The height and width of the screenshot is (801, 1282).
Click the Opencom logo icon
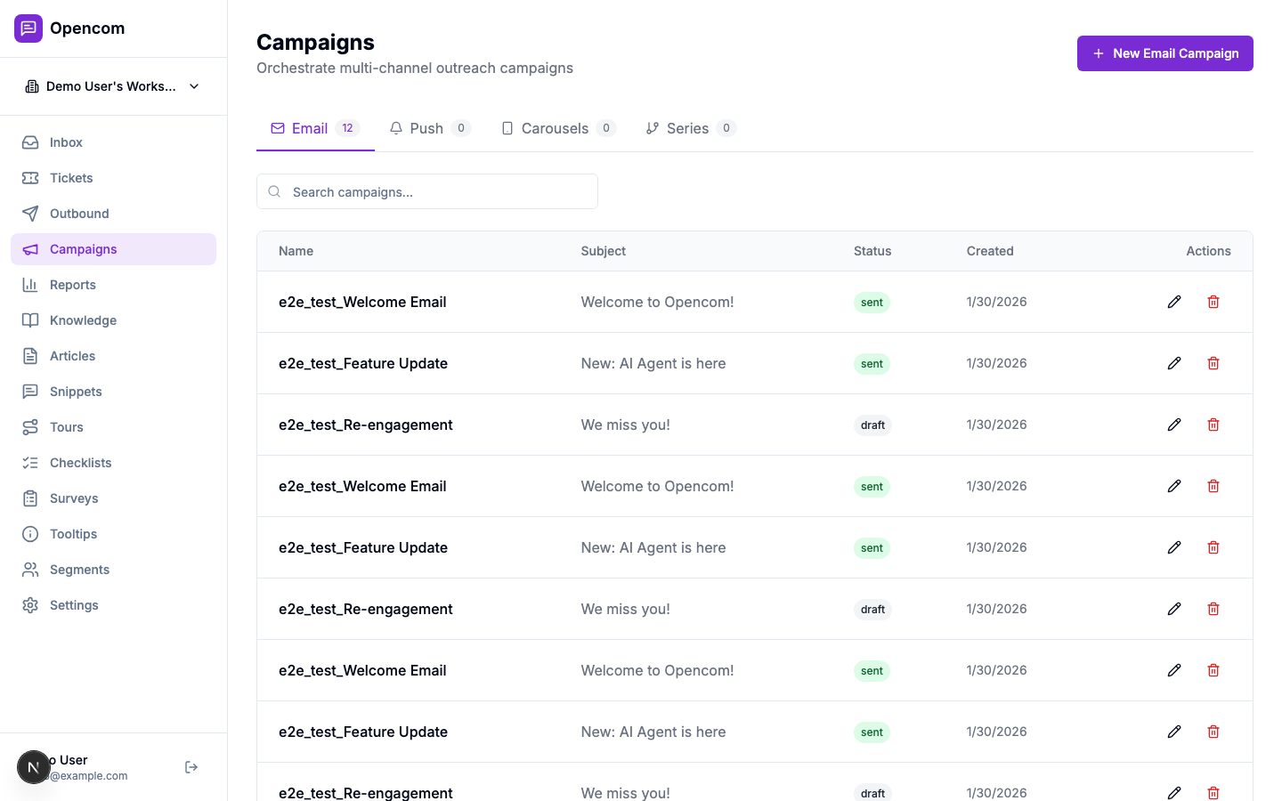point(28,28)
